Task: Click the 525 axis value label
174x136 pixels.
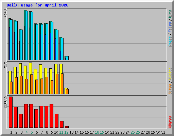Action: [5, 65]
